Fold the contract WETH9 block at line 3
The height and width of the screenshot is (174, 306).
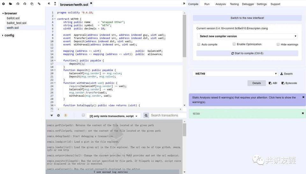coord(55,19)
